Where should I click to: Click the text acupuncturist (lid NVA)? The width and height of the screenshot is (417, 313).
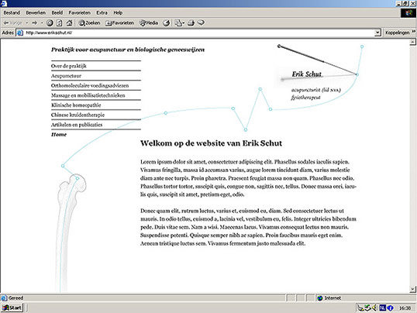coord(316,90)
